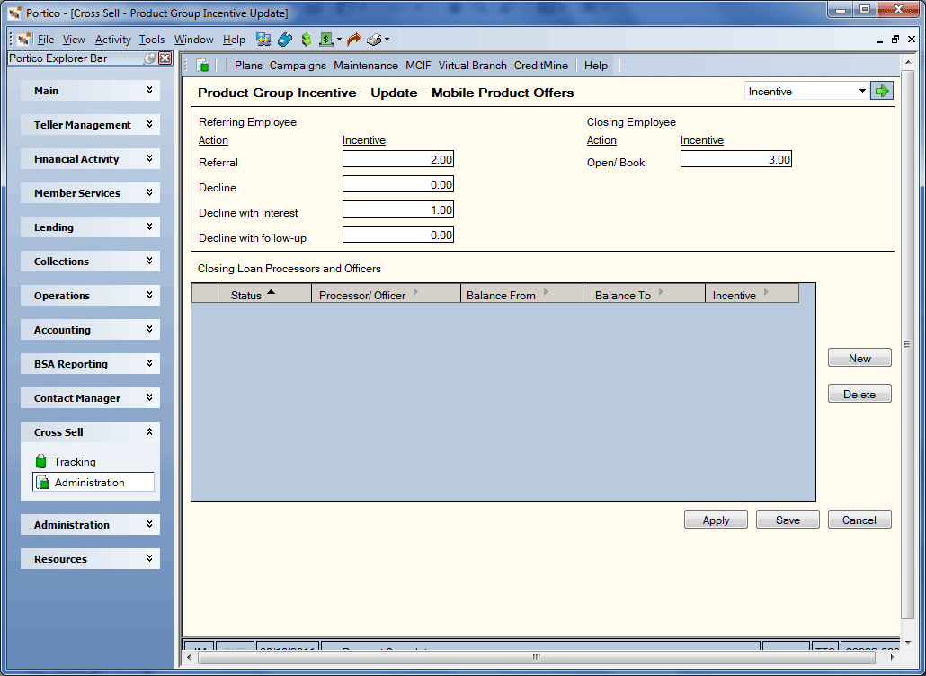This screenshot has width=926, height=676.
Task: Click the blue card swipe toolbar icon
Action: pyautogui.click(x=285, y=40)
